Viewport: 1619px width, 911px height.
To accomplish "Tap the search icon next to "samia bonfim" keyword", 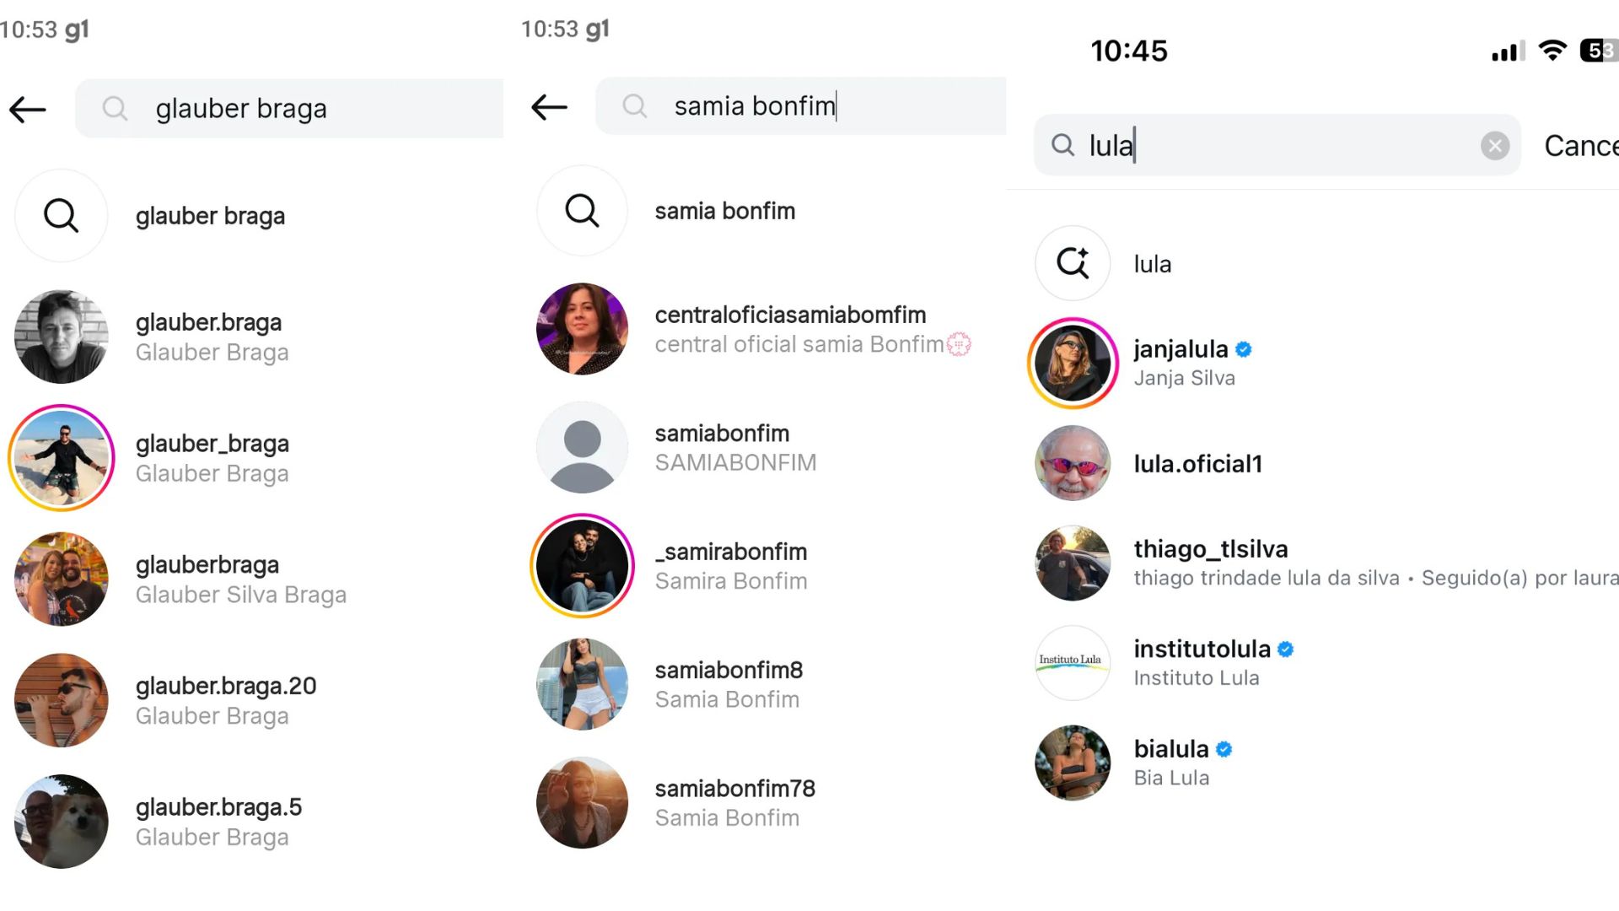I will pyautogui.click(x=582, y=211).
